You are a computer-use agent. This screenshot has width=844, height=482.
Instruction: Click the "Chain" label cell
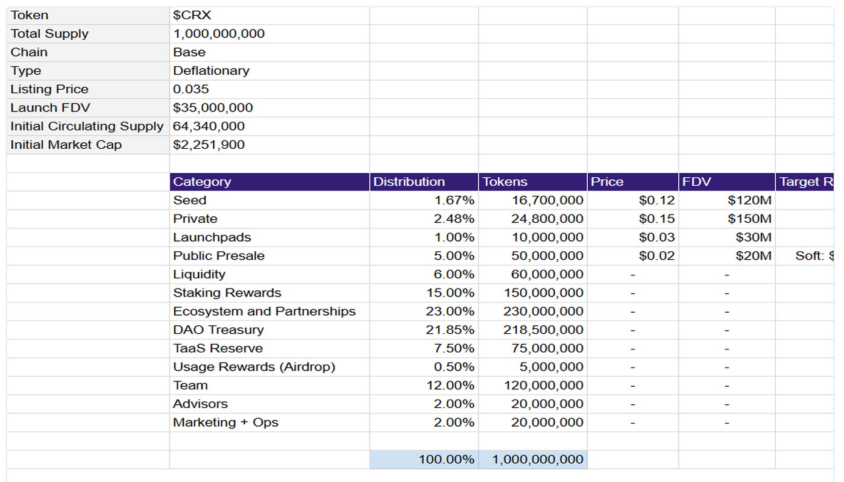coord(88,52)
